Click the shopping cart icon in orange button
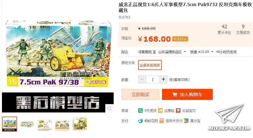This screenshot has width=253, height=138. (175, 94)
